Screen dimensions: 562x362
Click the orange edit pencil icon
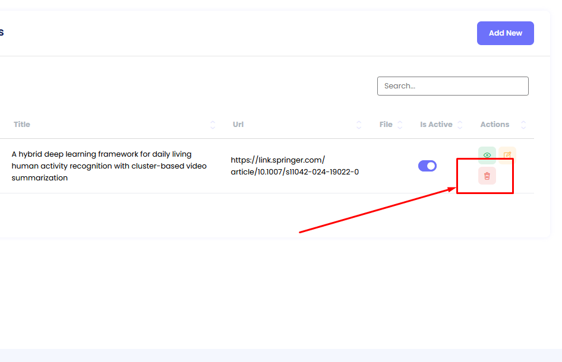click(x=507, y=155)
